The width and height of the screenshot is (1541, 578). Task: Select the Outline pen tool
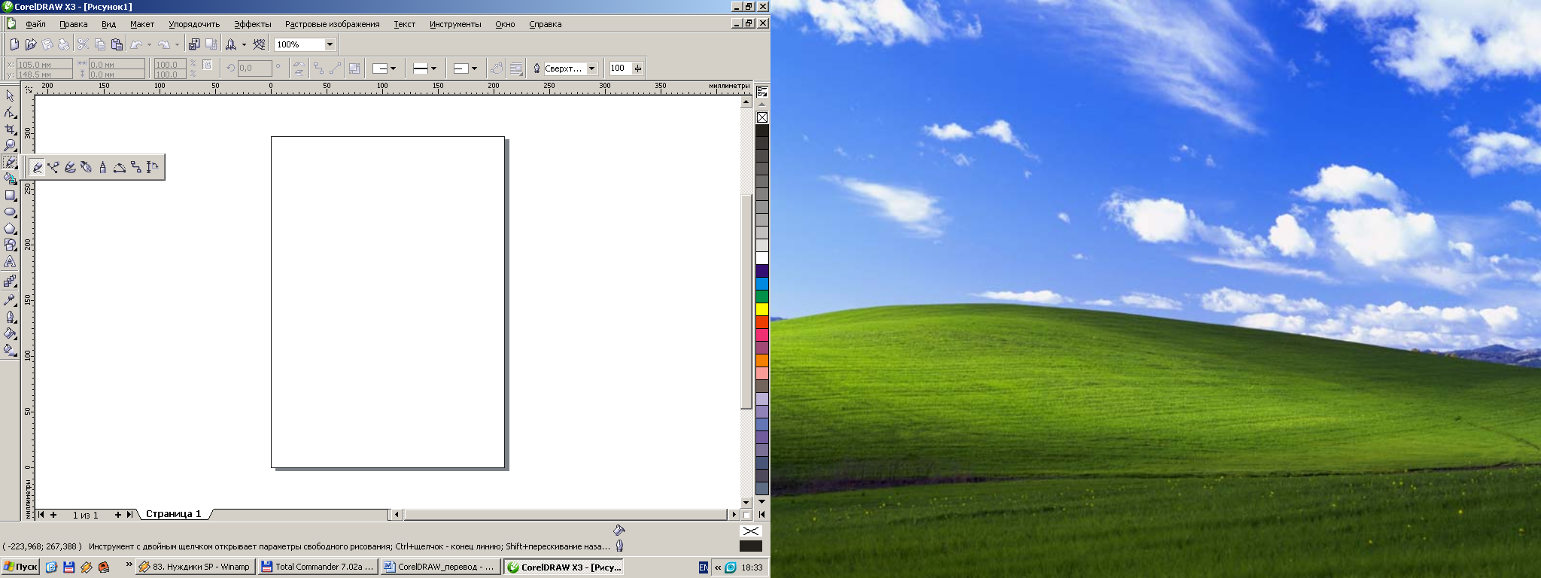click(10, 316)
